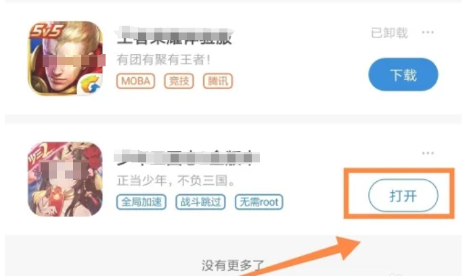Tap the 5v5 badge on first game icon
This screenshot has height=276, width=467.
point(46,30)
